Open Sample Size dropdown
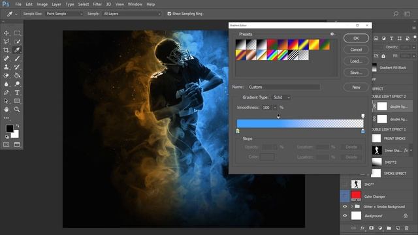The image size is (418, 235). click(x=64, y=14)
